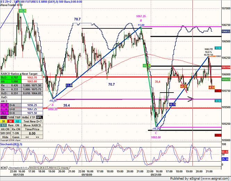Open the MACD(12,26,9,C) study tab

(x=38, y=168)
